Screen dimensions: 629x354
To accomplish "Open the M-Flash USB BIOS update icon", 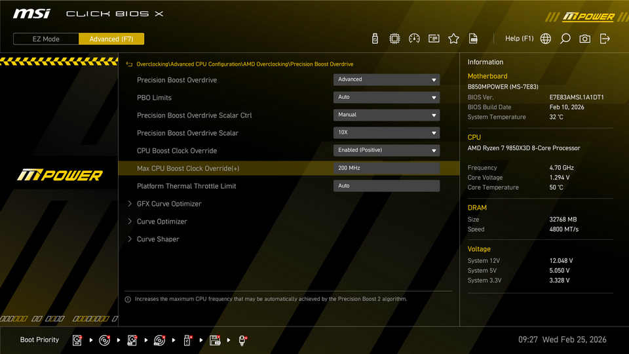I will coord(375,39).
